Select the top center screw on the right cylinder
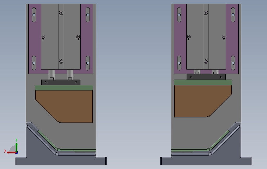The height and width of the screenshot is (169, 267). [x=206, y=13]
